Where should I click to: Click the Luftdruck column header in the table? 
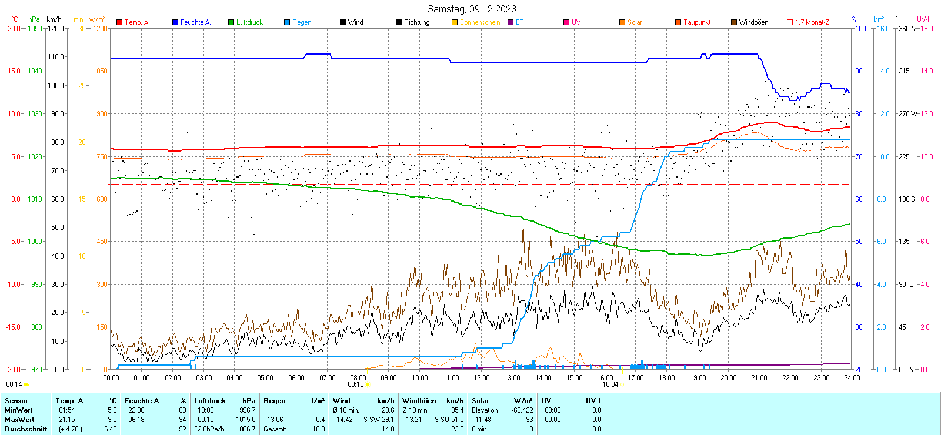coord(210,401)
